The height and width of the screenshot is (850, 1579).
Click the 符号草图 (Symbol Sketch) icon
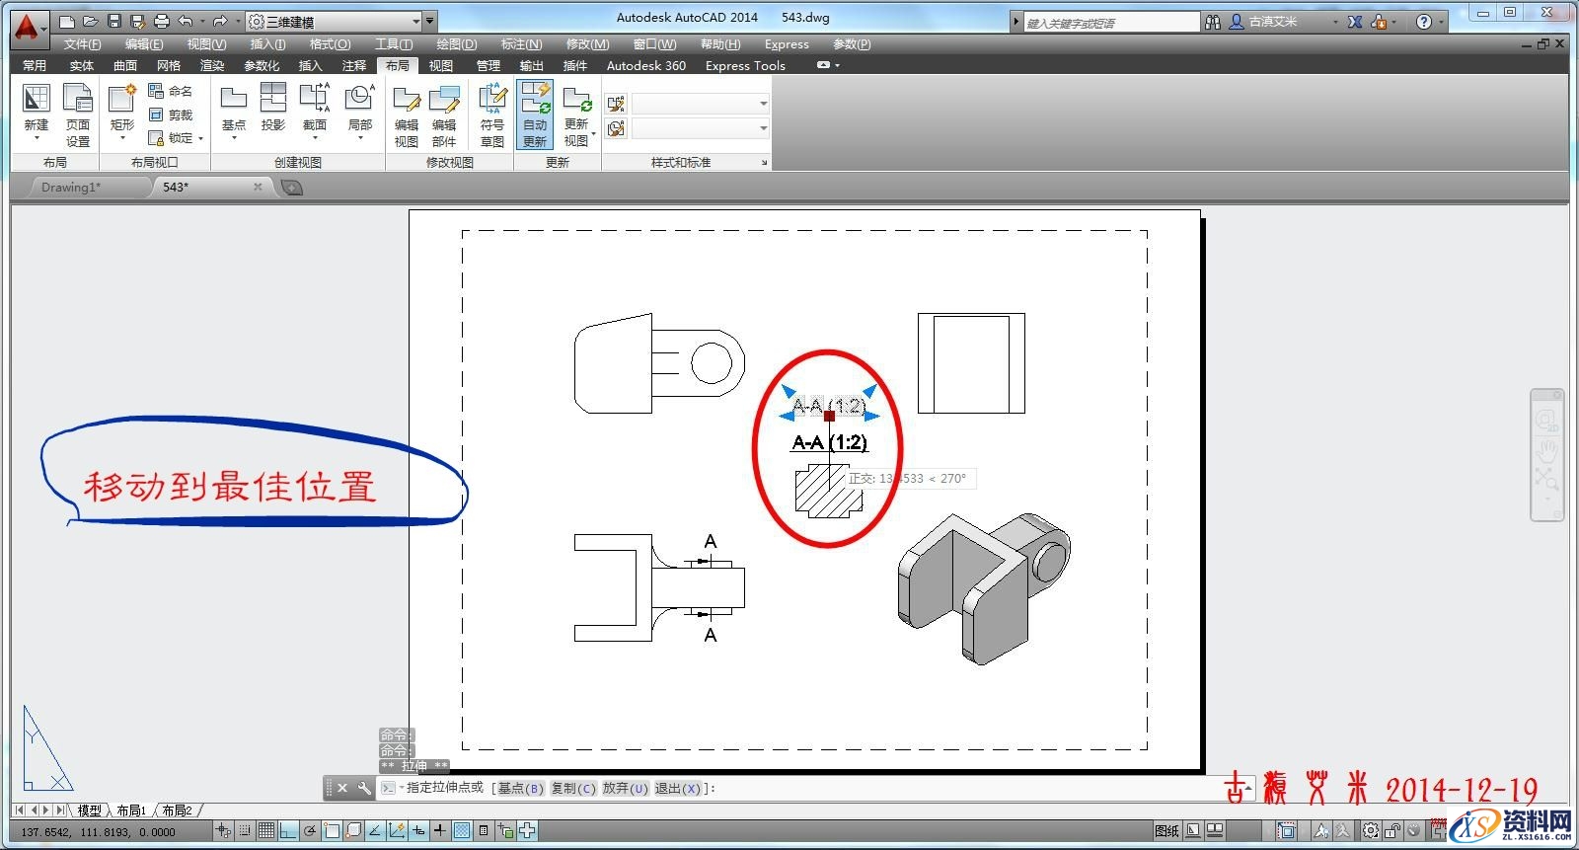pyautogui.click(x=491, y=115)
